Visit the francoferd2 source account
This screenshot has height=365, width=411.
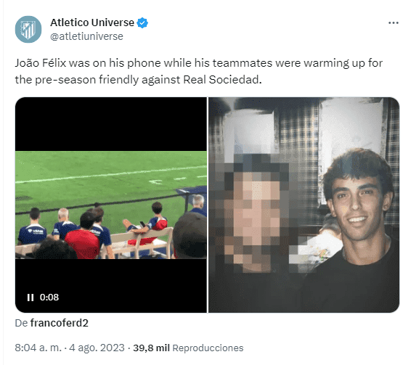point(60,323)
